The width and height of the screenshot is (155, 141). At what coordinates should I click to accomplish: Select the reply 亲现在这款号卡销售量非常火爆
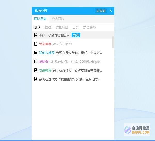[x=70, y=79]
